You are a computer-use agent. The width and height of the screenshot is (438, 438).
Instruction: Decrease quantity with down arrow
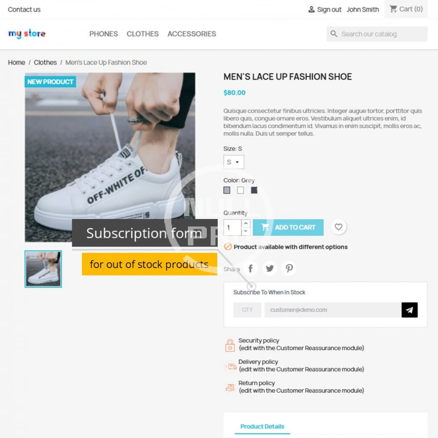pos(246,231)
